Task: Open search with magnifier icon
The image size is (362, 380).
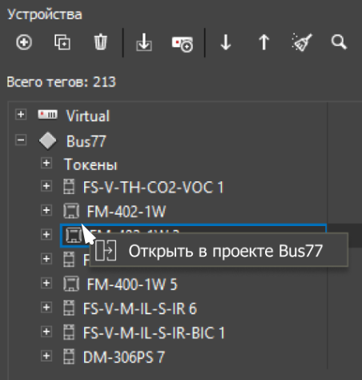Action: point(339,42)
